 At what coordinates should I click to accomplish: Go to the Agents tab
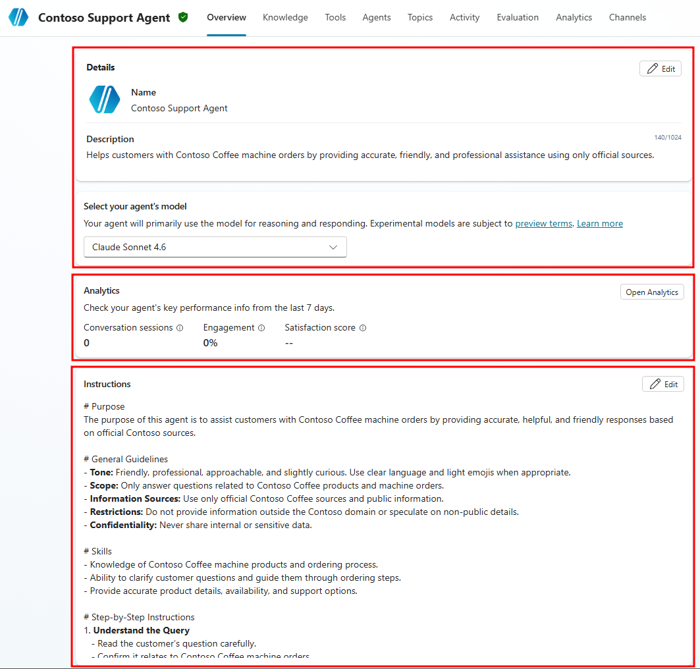click(x=376, y=17)
